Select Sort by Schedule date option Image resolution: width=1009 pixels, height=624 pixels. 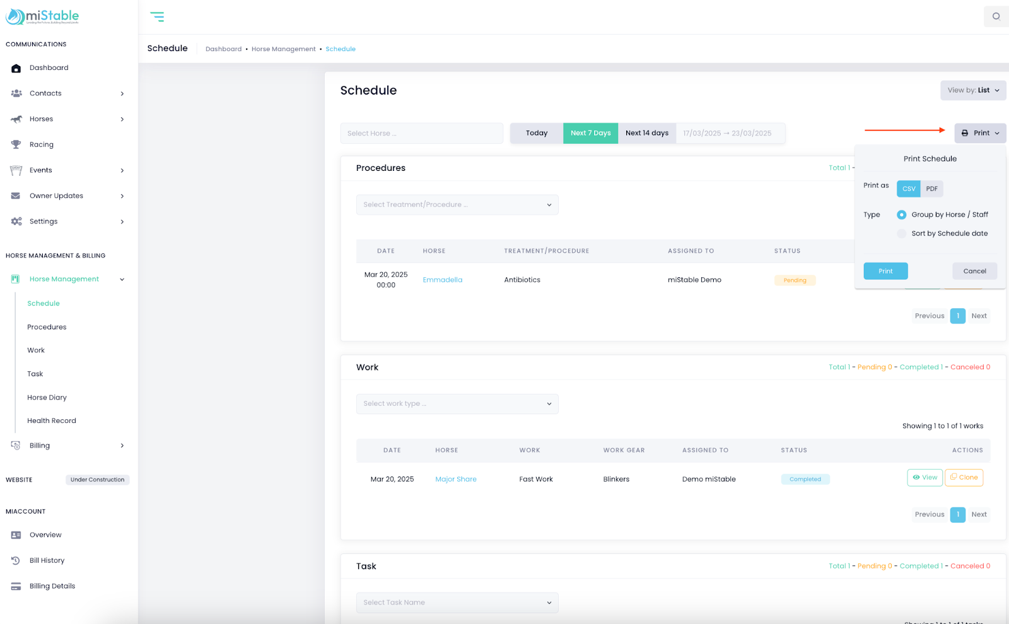click(x=902, y=234)
